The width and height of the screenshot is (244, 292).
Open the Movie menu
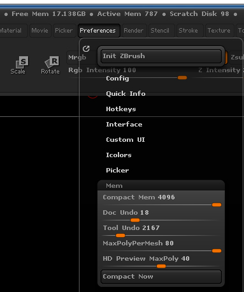pyautogui.click(x=39, y=31)
